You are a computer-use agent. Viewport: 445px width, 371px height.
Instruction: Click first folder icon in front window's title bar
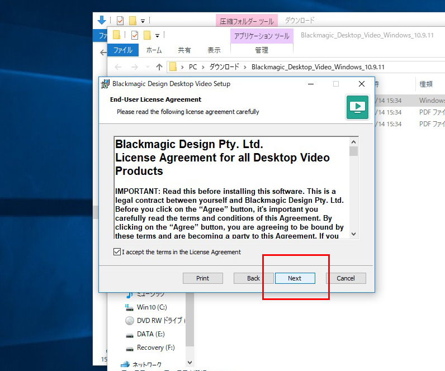tap(117, 35)
